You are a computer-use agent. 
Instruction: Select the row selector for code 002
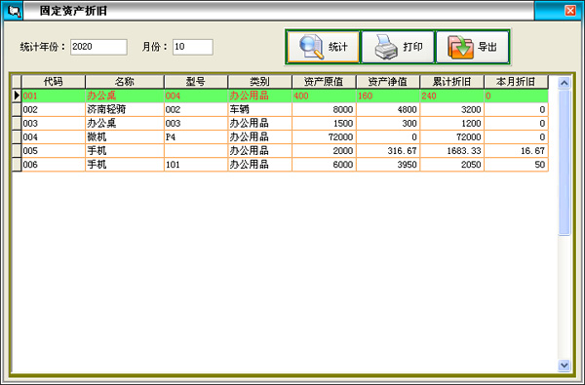[17, 110]
